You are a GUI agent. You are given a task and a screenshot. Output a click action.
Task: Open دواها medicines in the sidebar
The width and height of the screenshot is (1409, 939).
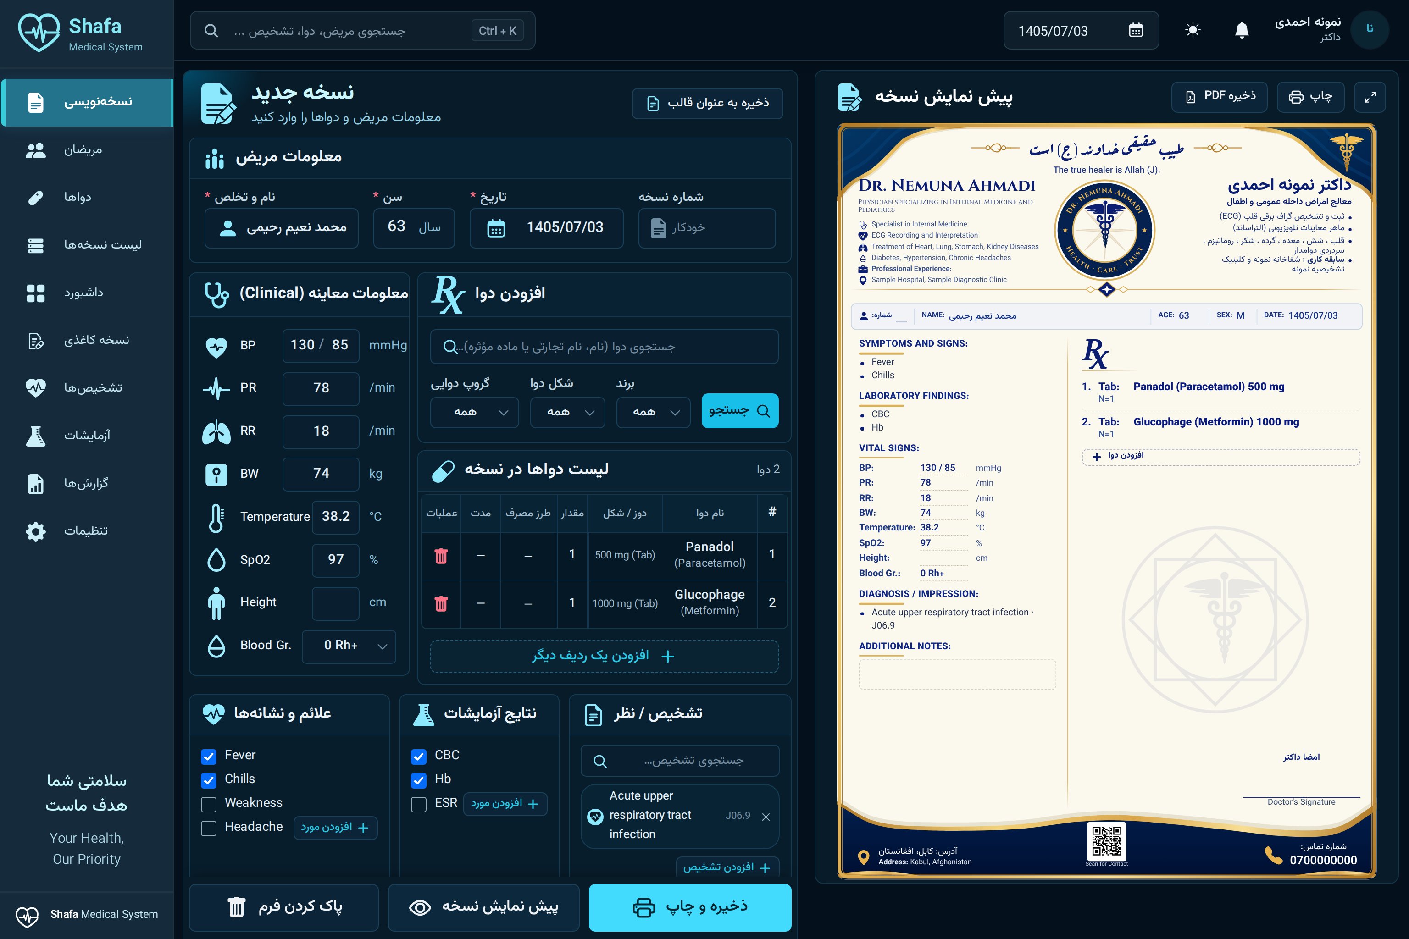click(x=87, y=198)
